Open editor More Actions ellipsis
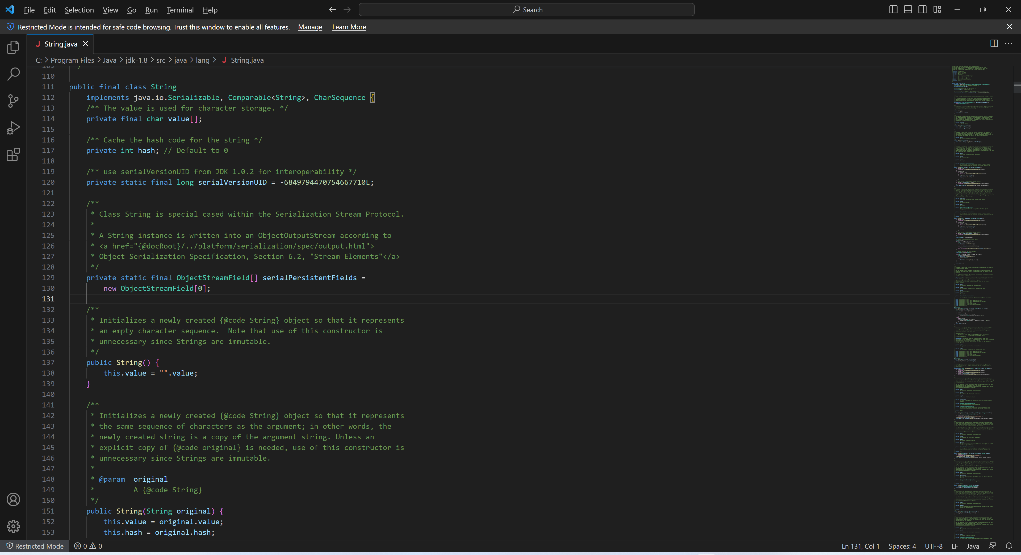This screenshot has height=555, width=1021. [x=1009, y=44]
